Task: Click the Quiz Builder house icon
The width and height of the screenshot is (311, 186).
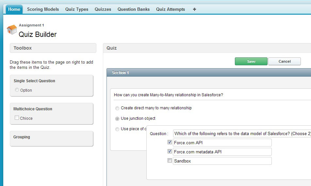Action: pos(12,30)
